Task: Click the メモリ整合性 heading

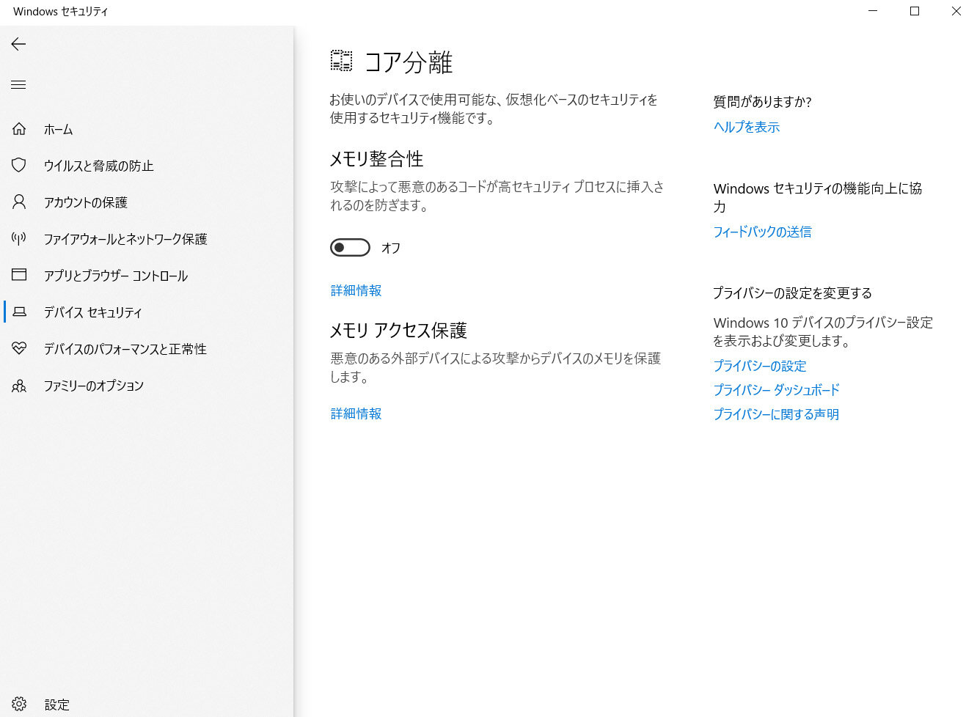Action: click(x=377, y=159)
